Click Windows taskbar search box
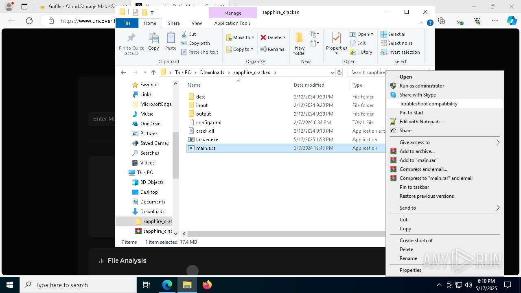The width and height of the screenshot is (521, 293). pos(78,285)
